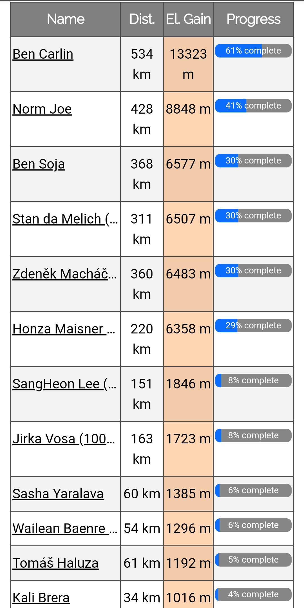Screen dimensions: 304x608
Task: Open Sasha Yaralava's profile
Action: (58, 494)
